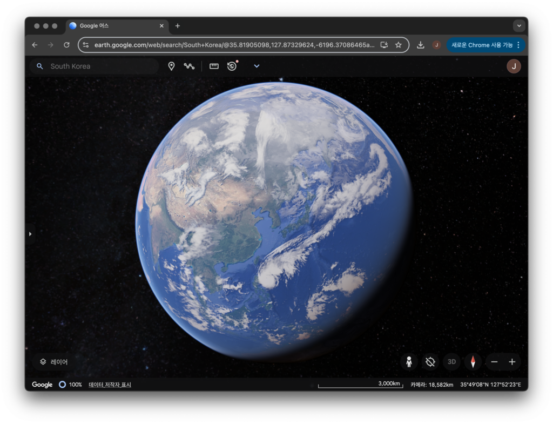Zoom out with the minus button
The height and width of the screenshot is (424, 553).
[x=494, y=362]
